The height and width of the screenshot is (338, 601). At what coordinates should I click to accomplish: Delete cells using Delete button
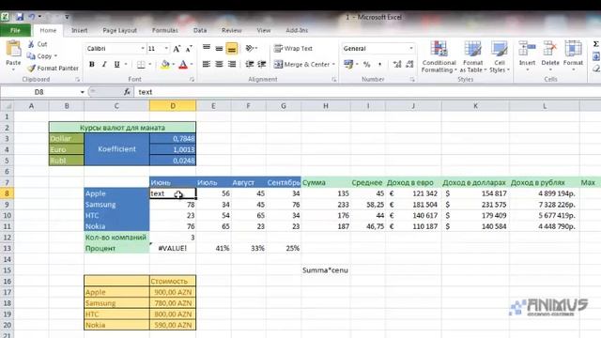coord(550,56)
